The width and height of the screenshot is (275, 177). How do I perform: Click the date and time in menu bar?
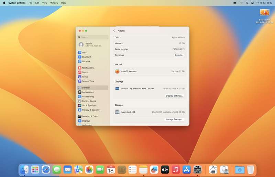pyautogui.click(x=264, y=3)
